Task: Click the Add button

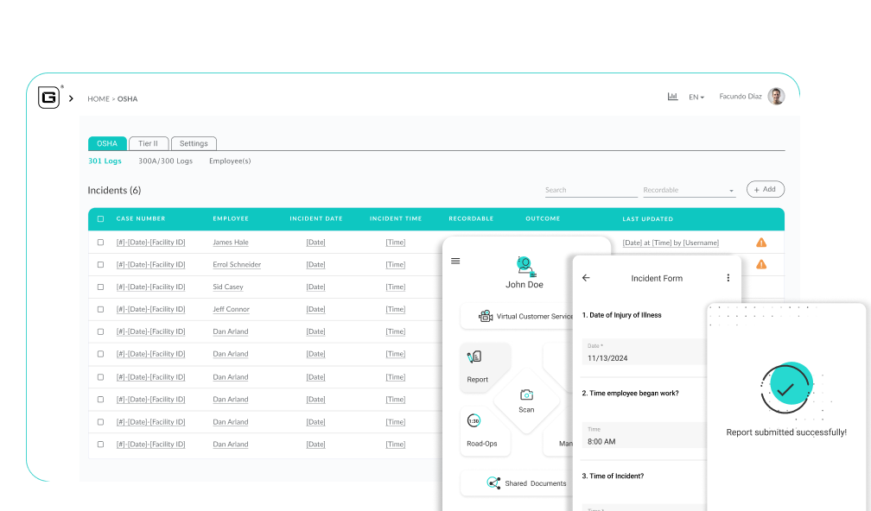Action: coord(765,189)
